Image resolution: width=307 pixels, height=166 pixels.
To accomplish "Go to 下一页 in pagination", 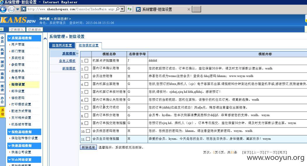I will pyautogui.click(x=271, y=152).
